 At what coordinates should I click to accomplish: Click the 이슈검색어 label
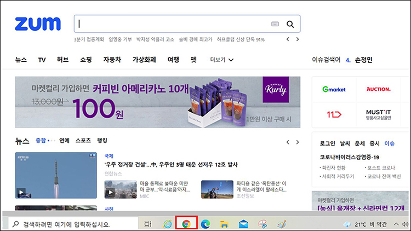point(326,60)
